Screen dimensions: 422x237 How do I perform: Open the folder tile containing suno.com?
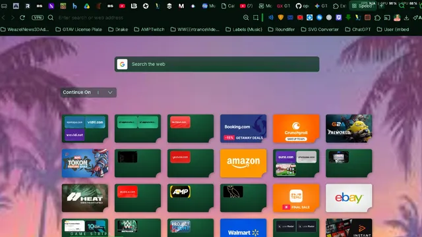(296, 163)
